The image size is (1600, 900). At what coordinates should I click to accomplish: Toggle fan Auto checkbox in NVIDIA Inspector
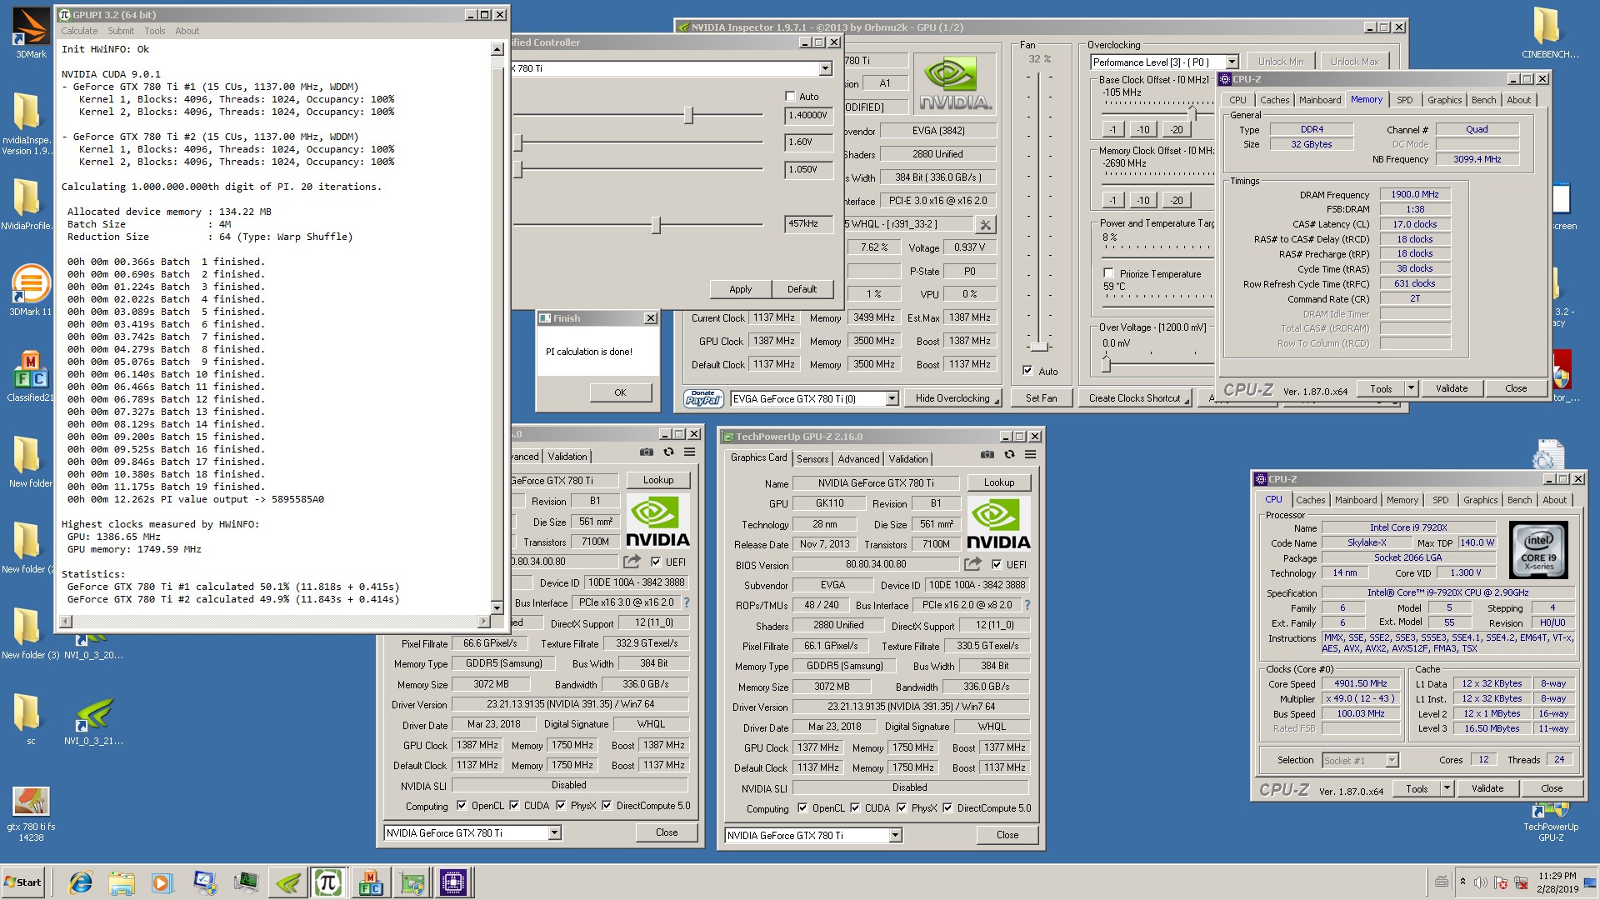[1027, 371]
